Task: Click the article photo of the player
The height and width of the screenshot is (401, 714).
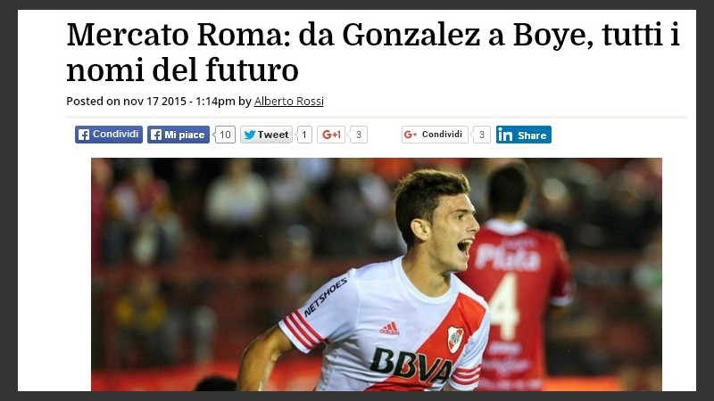Action: 377,274
